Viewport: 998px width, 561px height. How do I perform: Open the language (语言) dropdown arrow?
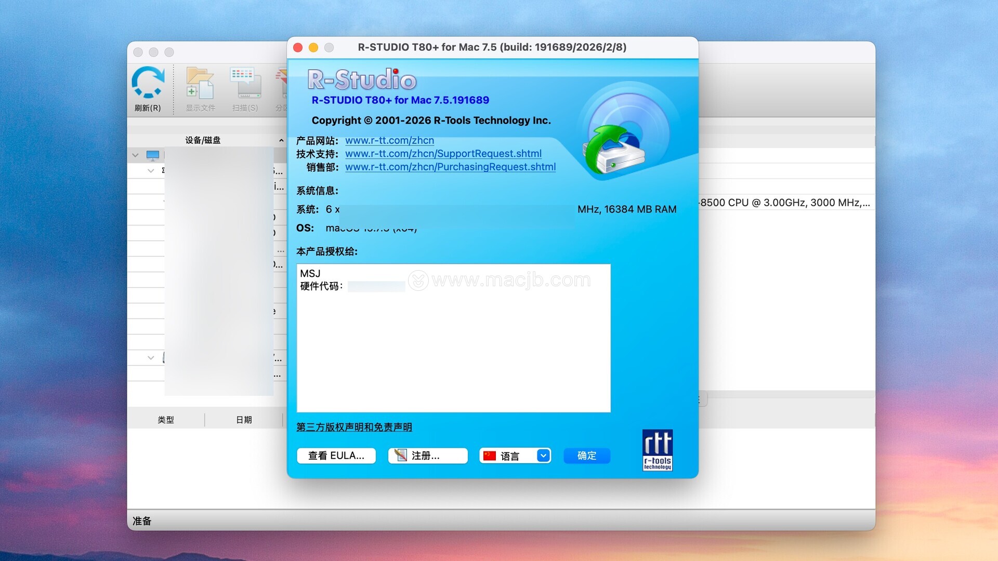coord(543,456)
